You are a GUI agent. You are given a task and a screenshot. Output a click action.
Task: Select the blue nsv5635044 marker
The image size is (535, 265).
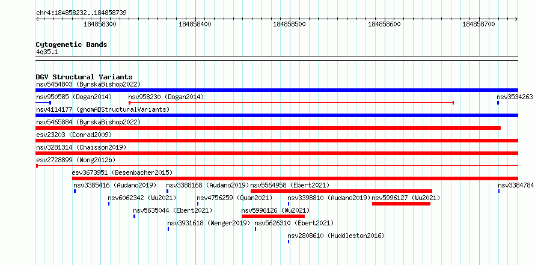point(135,216)
